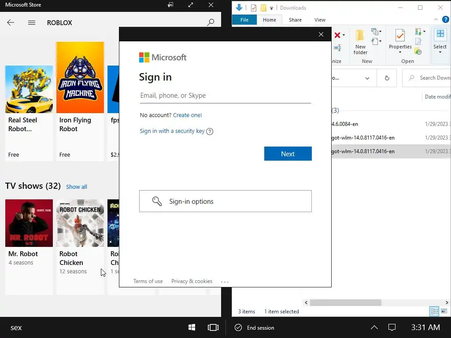The image size is (451, 338).
Task: Click Sign in with a security key
Action: point(172,131)
